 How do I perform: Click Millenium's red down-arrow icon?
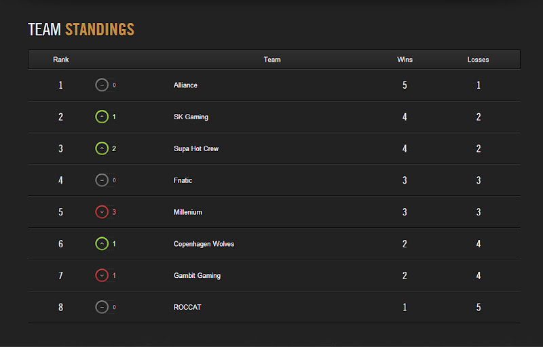[102, 212]
